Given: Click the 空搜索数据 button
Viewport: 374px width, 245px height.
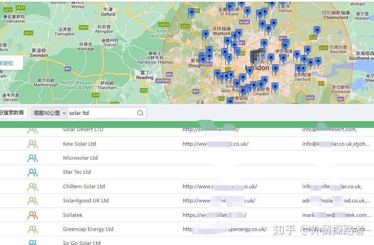Looking at the screenshot, I should click(13, 113).
